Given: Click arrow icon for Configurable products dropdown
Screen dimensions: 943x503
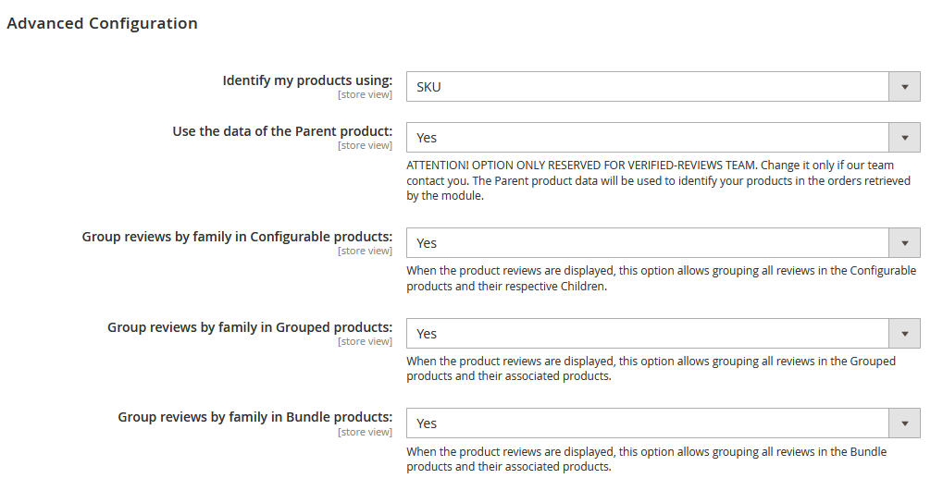Looking at the screenshot, I should coord(904,243).
